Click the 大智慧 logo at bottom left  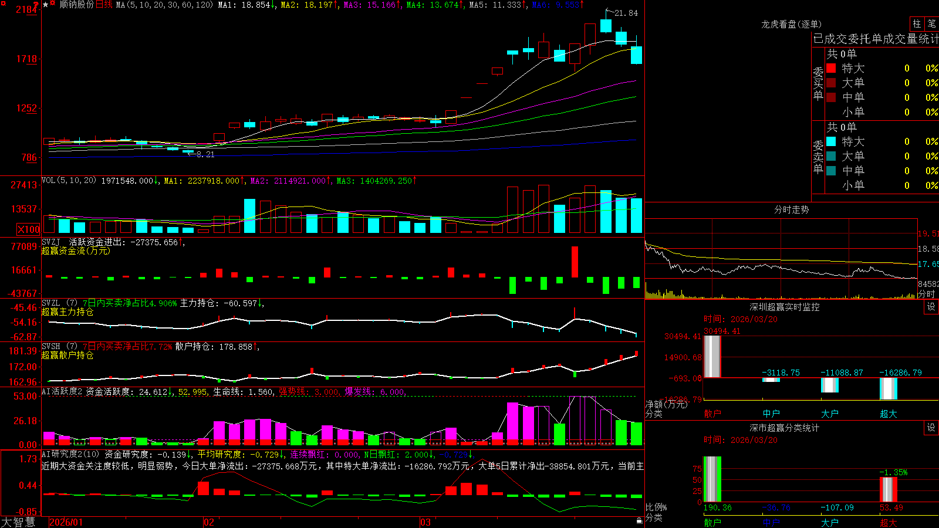[18, 522]
